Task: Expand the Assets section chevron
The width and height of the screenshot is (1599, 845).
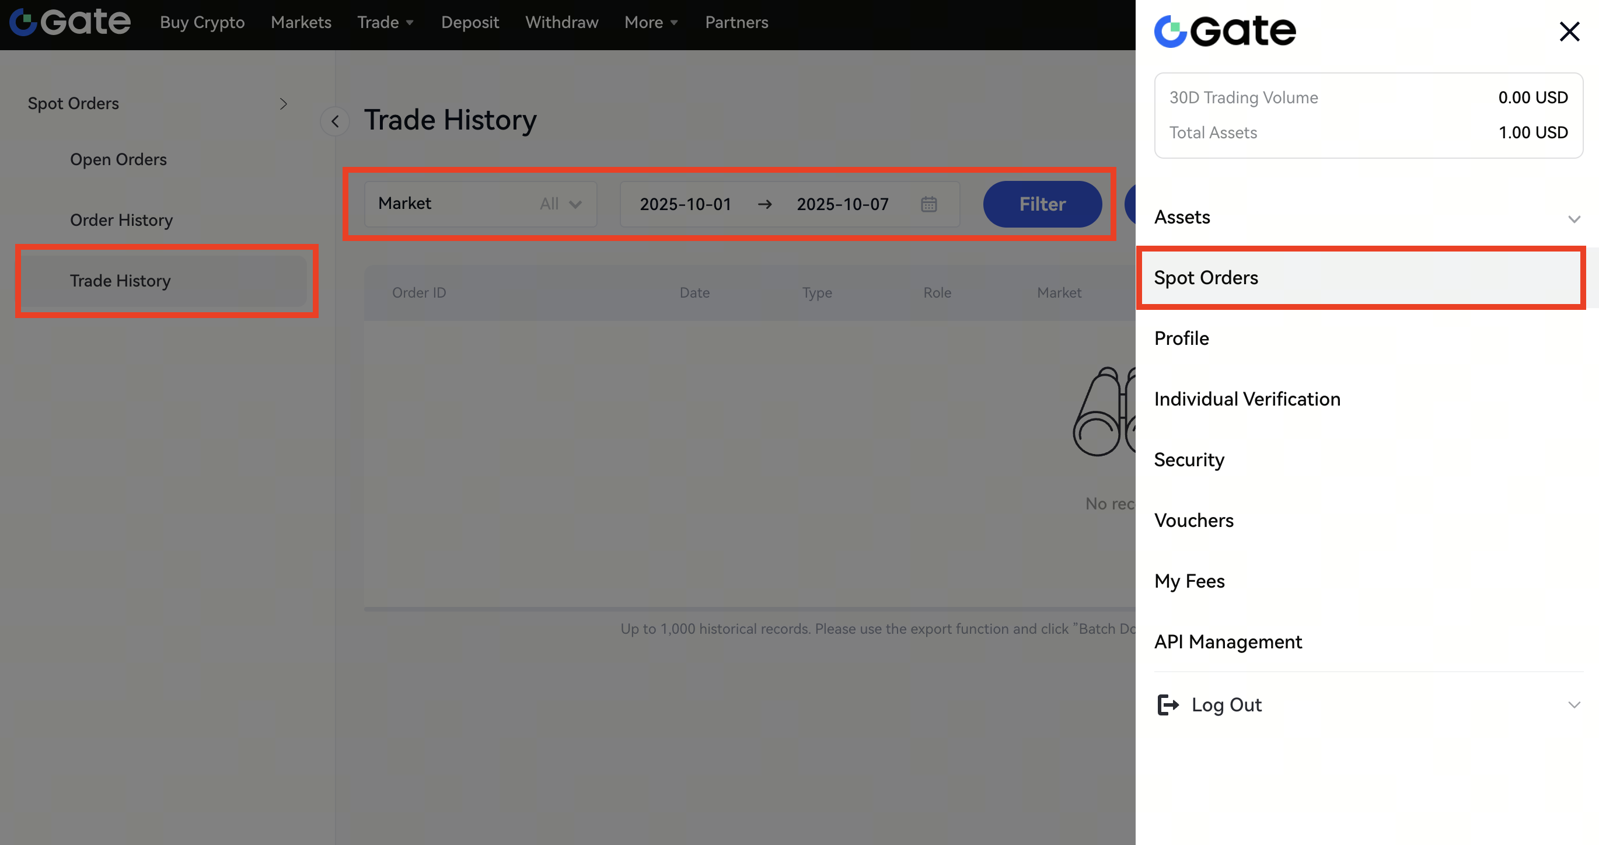Action: [1573, 219]
